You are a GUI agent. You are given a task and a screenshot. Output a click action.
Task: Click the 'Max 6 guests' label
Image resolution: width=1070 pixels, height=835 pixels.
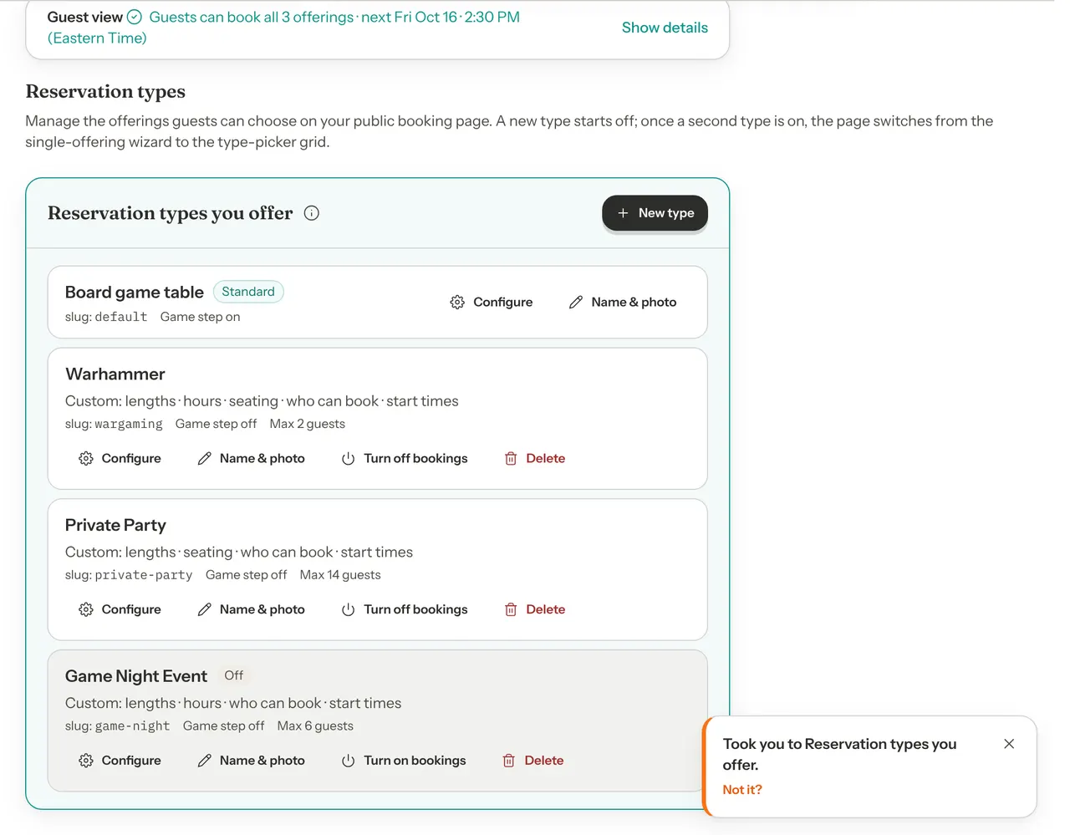point(315,726)
